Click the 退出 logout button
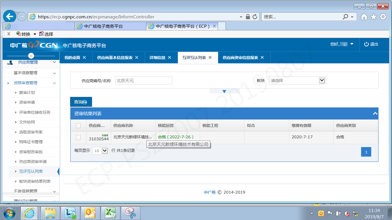 coord(371,44)
